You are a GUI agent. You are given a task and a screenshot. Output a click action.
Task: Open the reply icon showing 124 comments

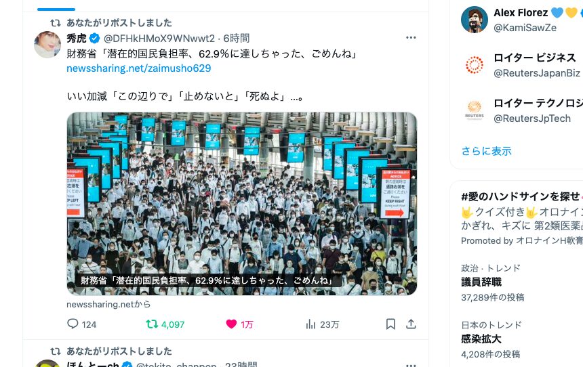pos(73,324)
